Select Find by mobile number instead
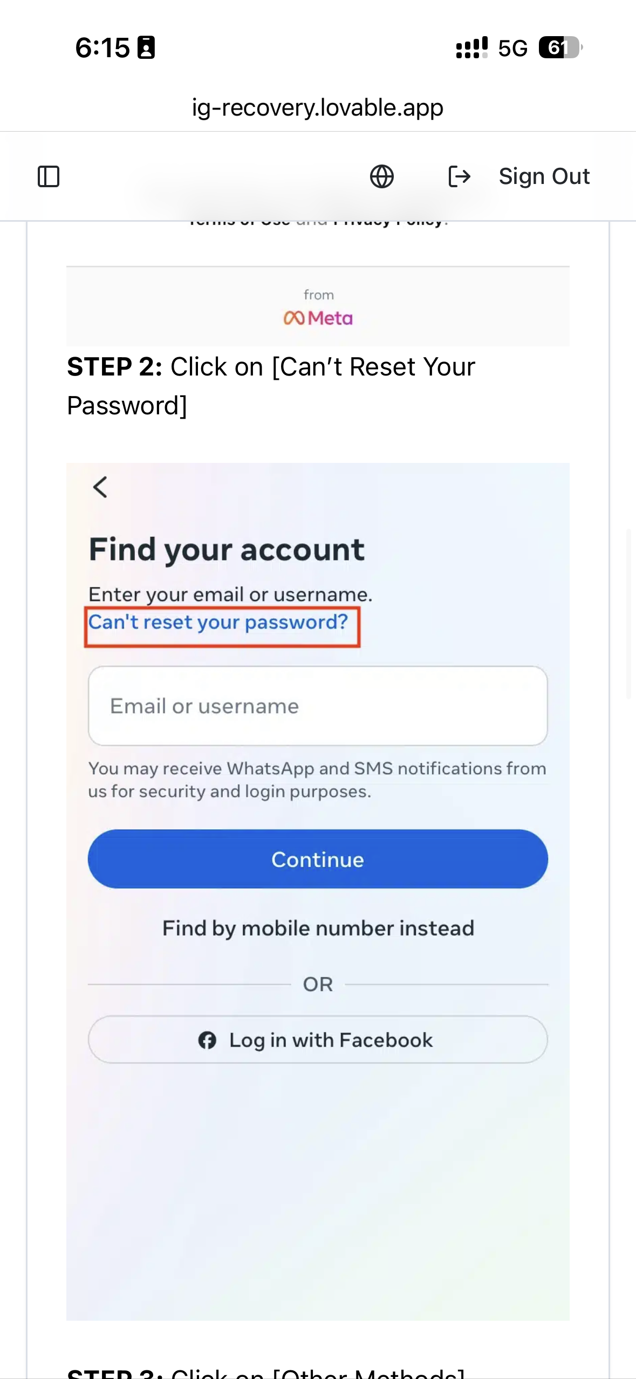The width and height of the screenshot is (636, 1379). (x=318, y=928)
